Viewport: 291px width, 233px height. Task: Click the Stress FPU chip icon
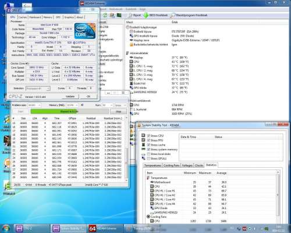pyautogui.click(x=143, y=140)
